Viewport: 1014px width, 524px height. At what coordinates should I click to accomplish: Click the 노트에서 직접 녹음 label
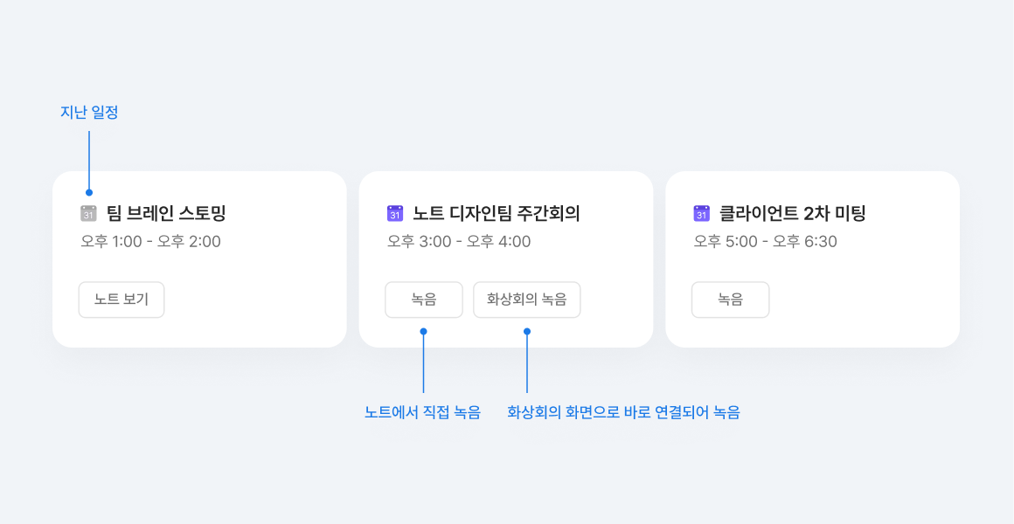point(423,412)
